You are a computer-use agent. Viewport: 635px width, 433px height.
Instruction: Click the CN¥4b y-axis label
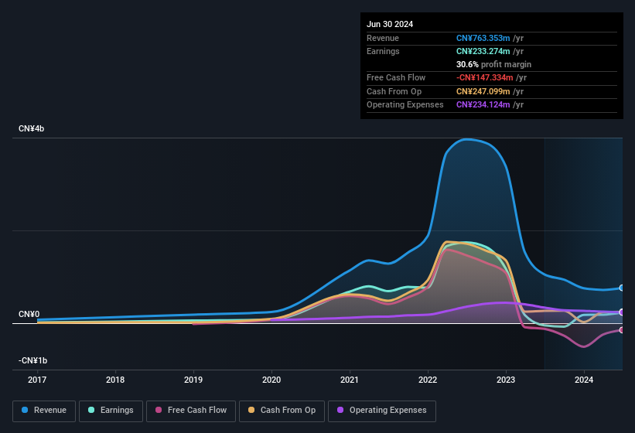tap(31, 128)
